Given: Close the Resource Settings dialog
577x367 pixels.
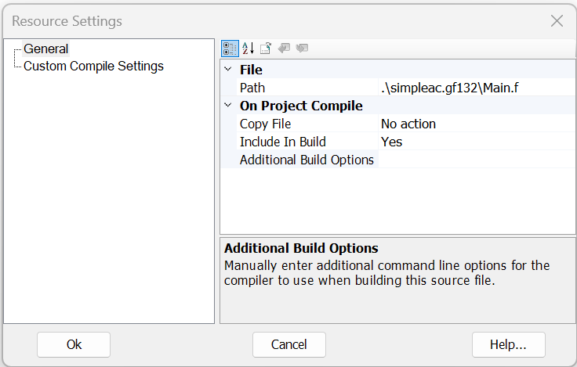Looking at the screenshot, I should [557, 21].
